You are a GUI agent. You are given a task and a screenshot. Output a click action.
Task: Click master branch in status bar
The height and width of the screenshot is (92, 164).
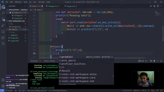tap(9, 90)
